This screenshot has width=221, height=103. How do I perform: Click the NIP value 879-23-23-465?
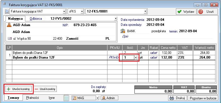click(85, 25)
